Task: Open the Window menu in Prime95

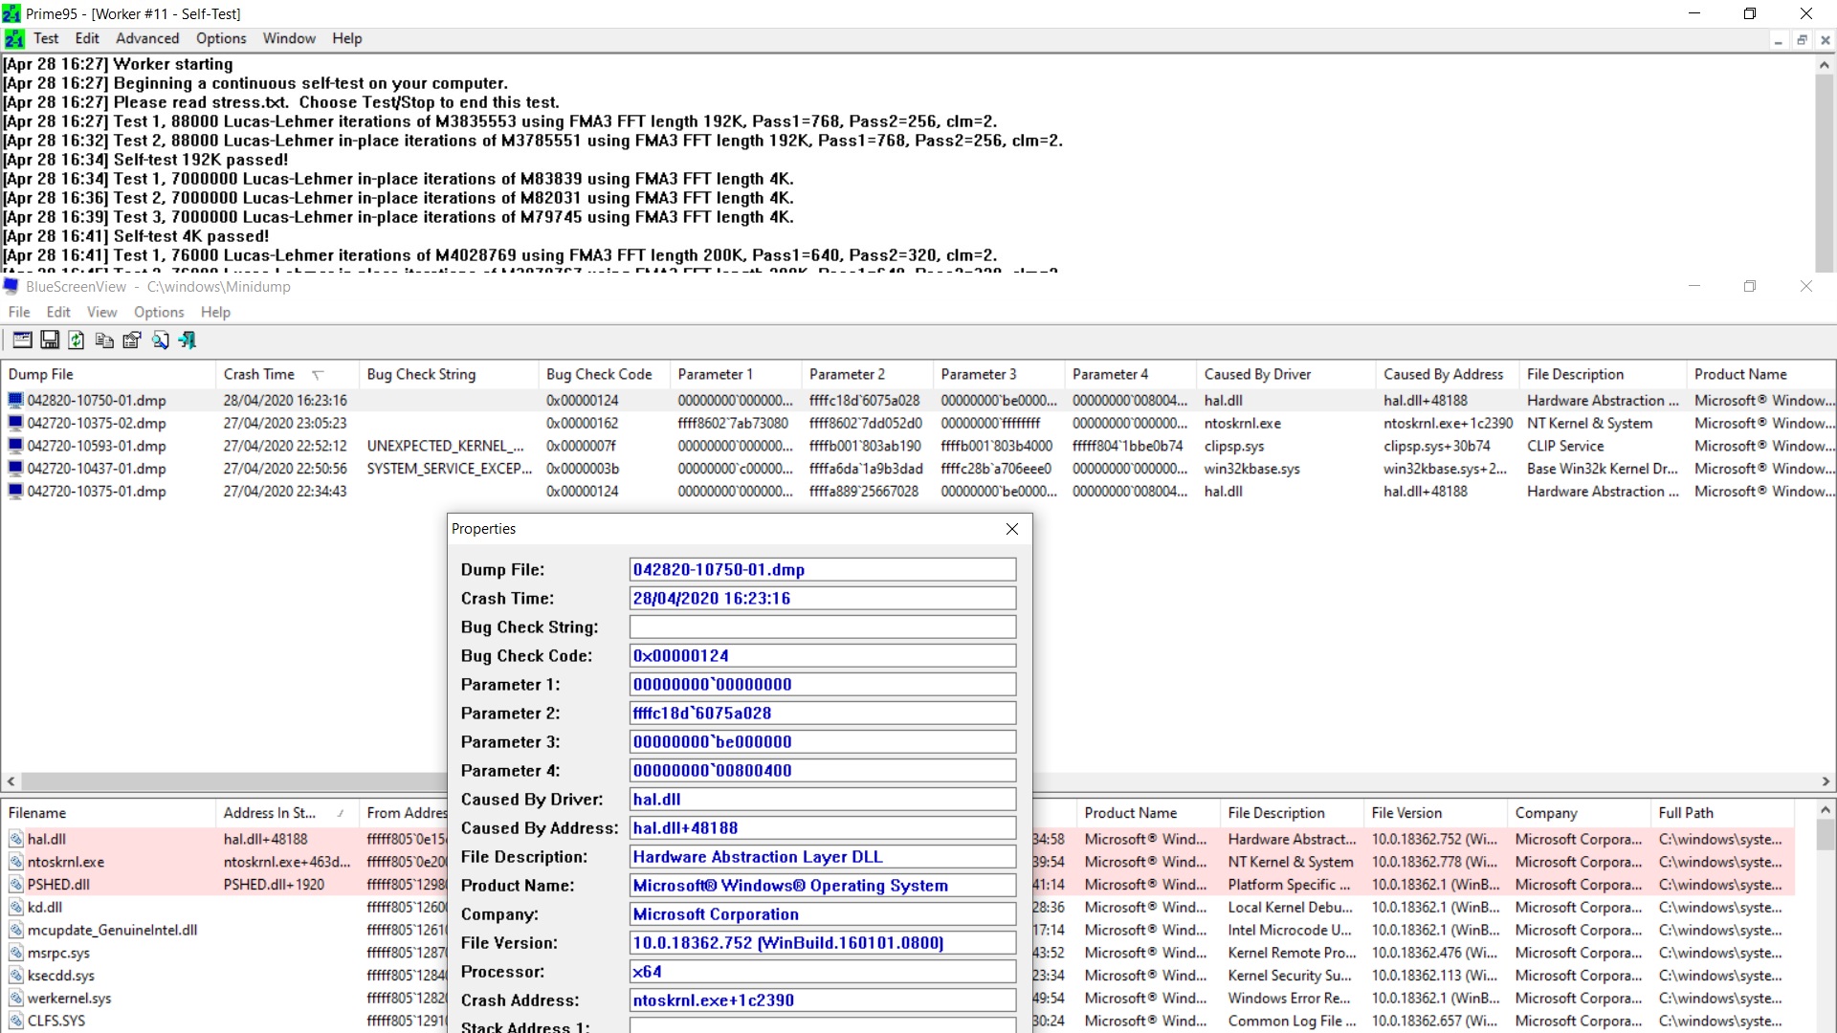Action: click(289, 39)
